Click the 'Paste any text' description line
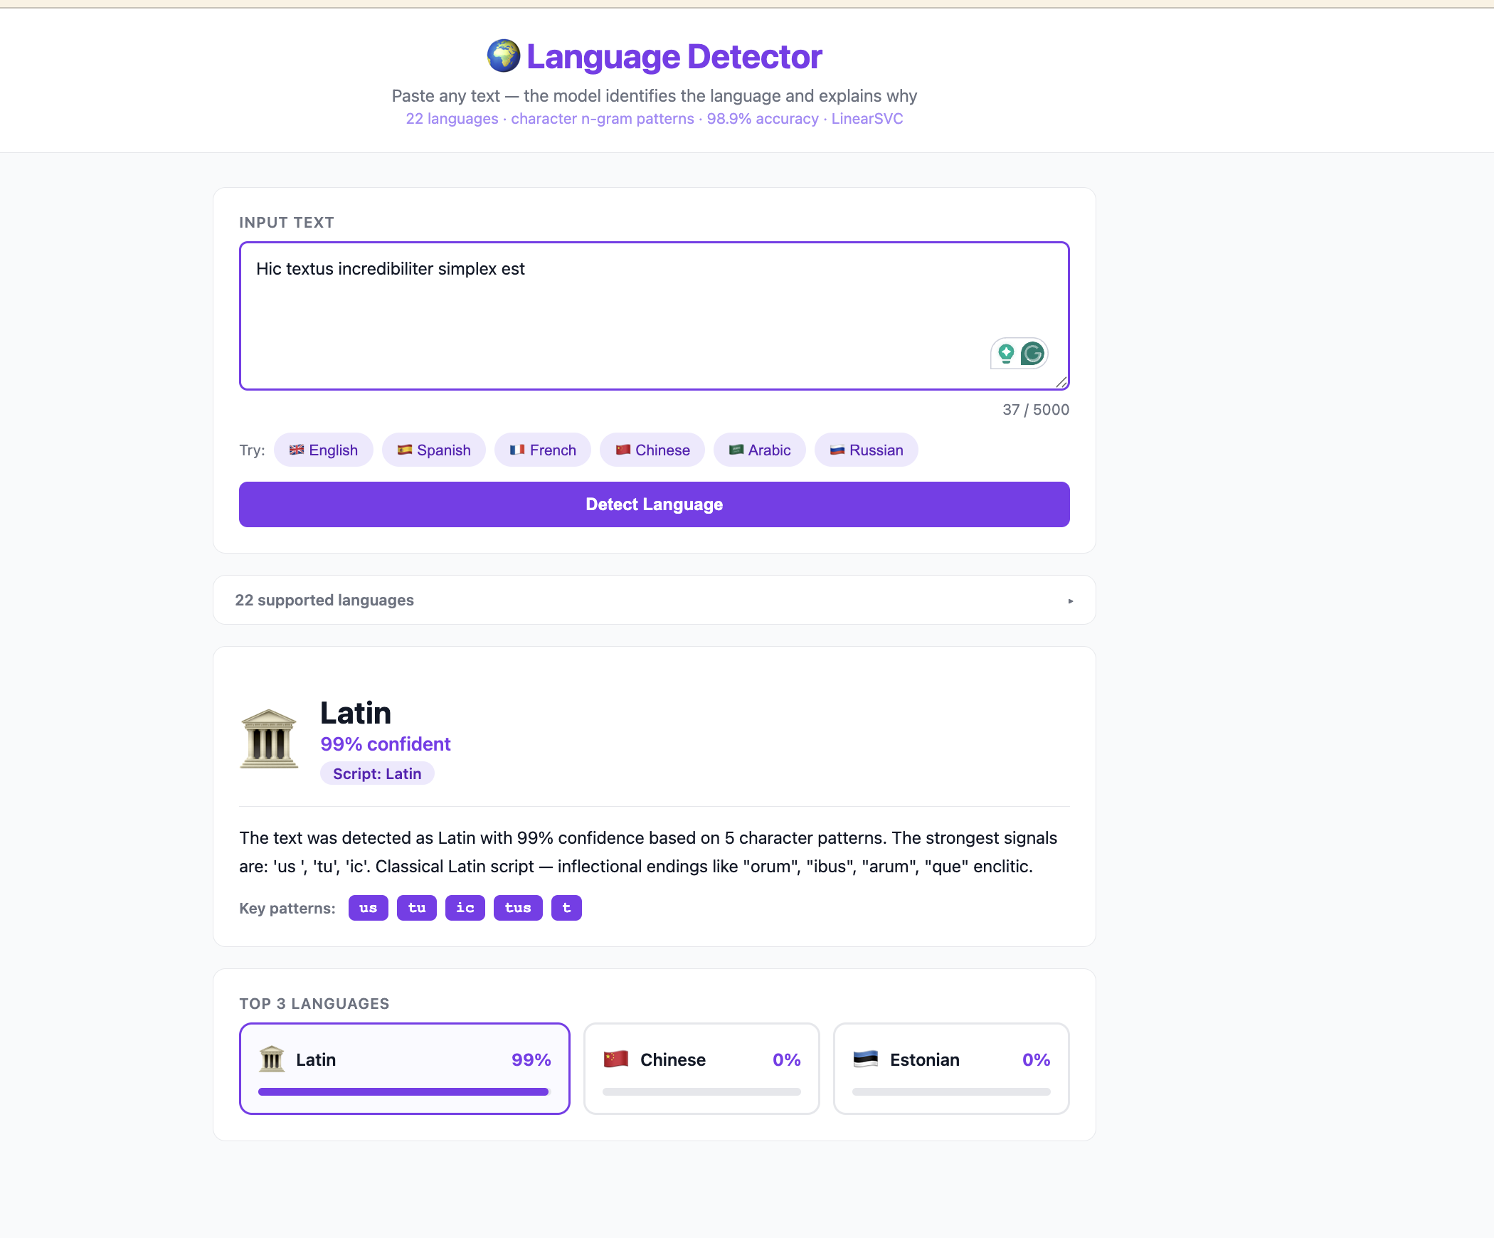 tap(655, 95)
